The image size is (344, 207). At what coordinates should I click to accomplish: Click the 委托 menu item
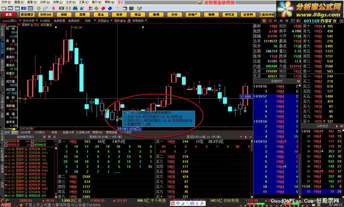point(121,2)
